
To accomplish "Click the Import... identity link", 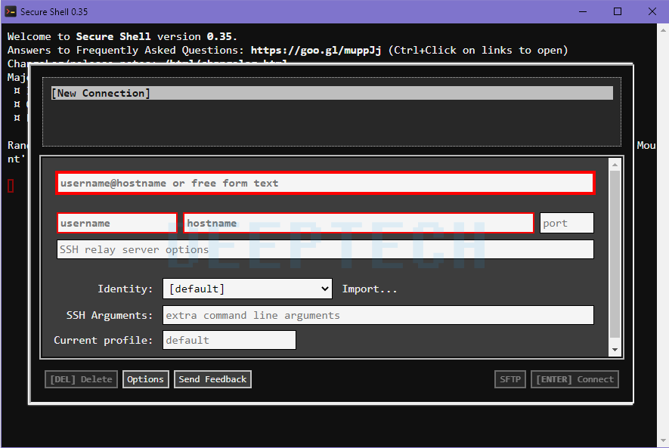I will coord(370,289).
